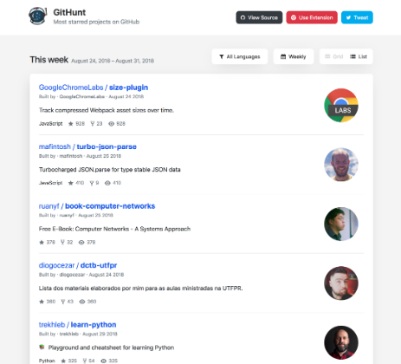Open GoogleChromeLabs / size-plugin repository link
401x364 pixels.
pyautogui.click(x=94, y=88)
